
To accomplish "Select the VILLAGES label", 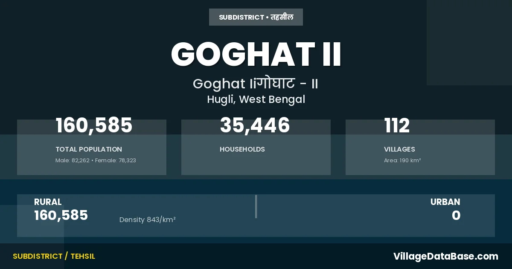I will (x=399, y=149).
